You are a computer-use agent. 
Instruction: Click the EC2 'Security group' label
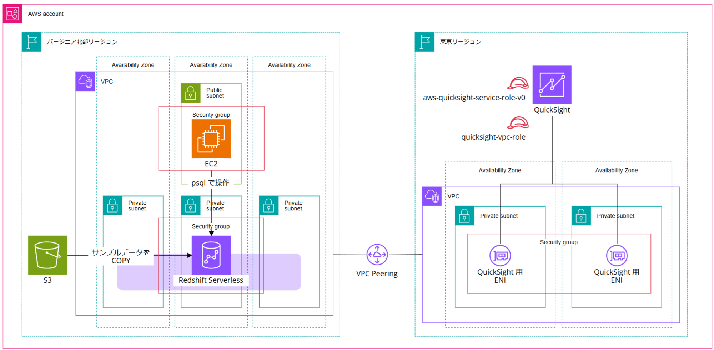(211, 115)
